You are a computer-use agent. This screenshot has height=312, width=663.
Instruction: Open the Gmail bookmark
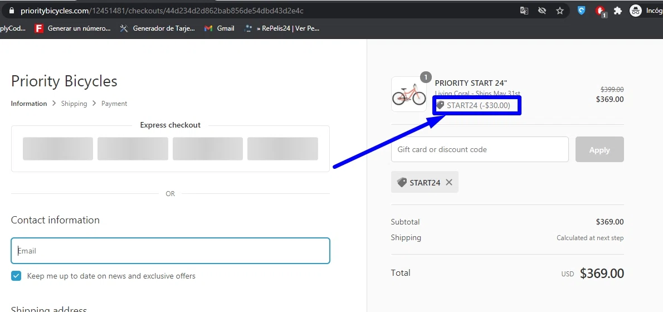point(219,28)
